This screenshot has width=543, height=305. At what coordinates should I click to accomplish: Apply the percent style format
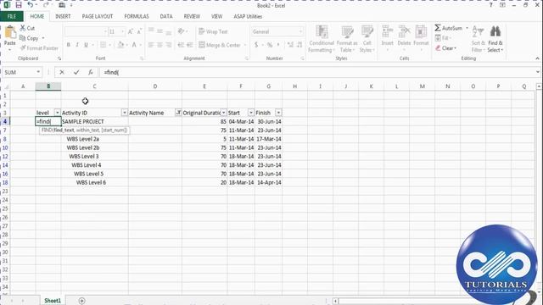pos(270,45)
